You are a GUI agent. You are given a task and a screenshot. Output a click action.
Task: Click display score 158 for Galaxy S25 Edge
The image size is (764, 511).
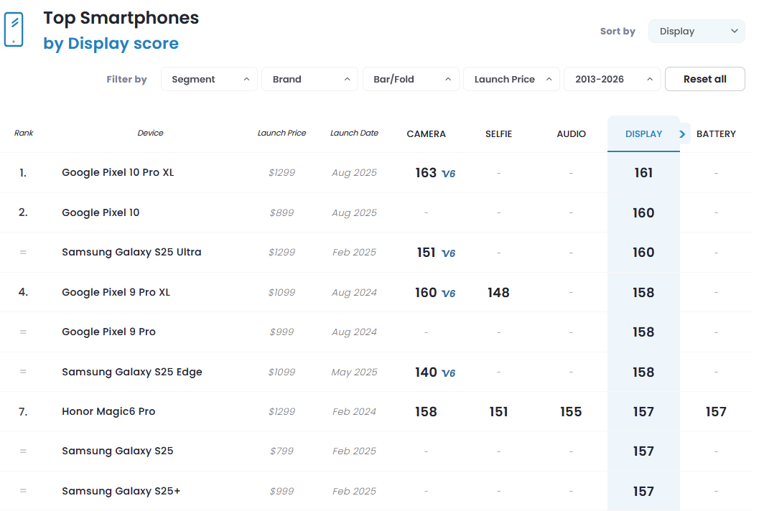pyautogui.click(x=643, y=372)
